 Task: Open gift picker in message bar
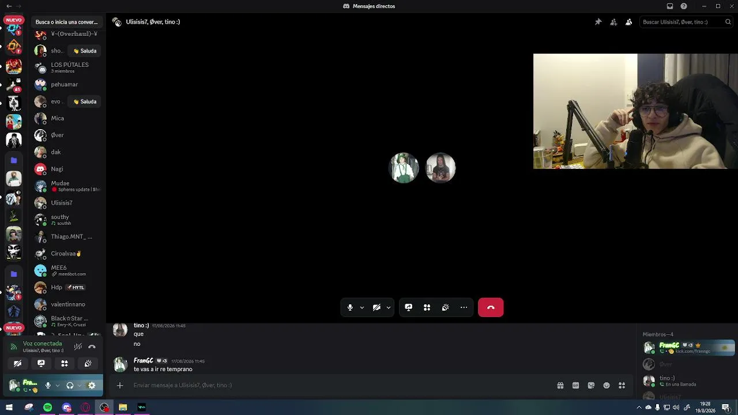[x=560, y=386]
